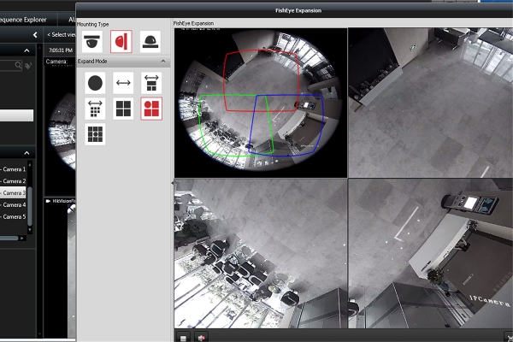This screenshot has width=513, height=342.
Task: Choose the fisheye circle expand mode
Action: tap(95, 83)
